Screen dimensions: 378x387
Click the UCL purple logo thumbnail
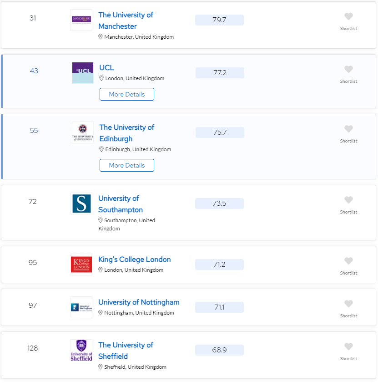[x=83, y=73]
